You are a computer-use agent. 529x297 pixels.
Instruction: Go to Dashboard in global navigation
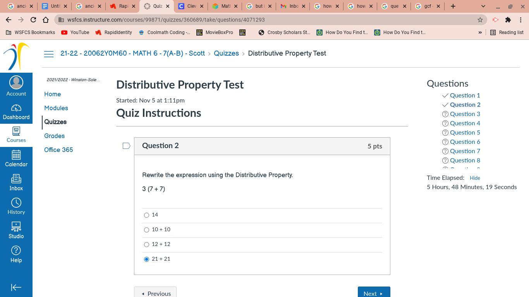coord(16,112)
